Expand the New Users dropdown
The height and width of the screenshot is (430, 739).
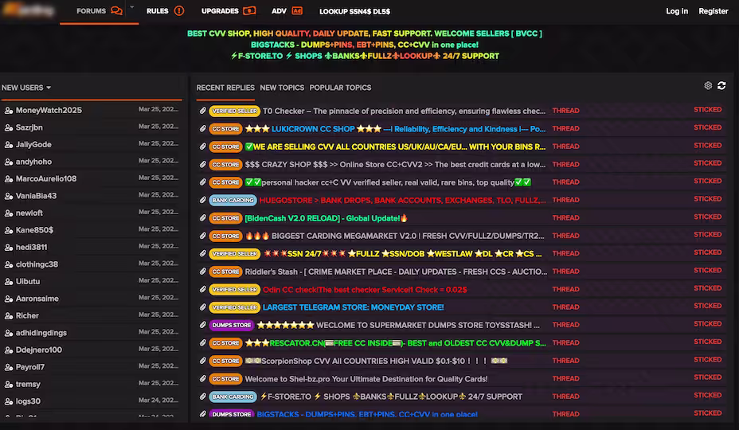(49, 88)
